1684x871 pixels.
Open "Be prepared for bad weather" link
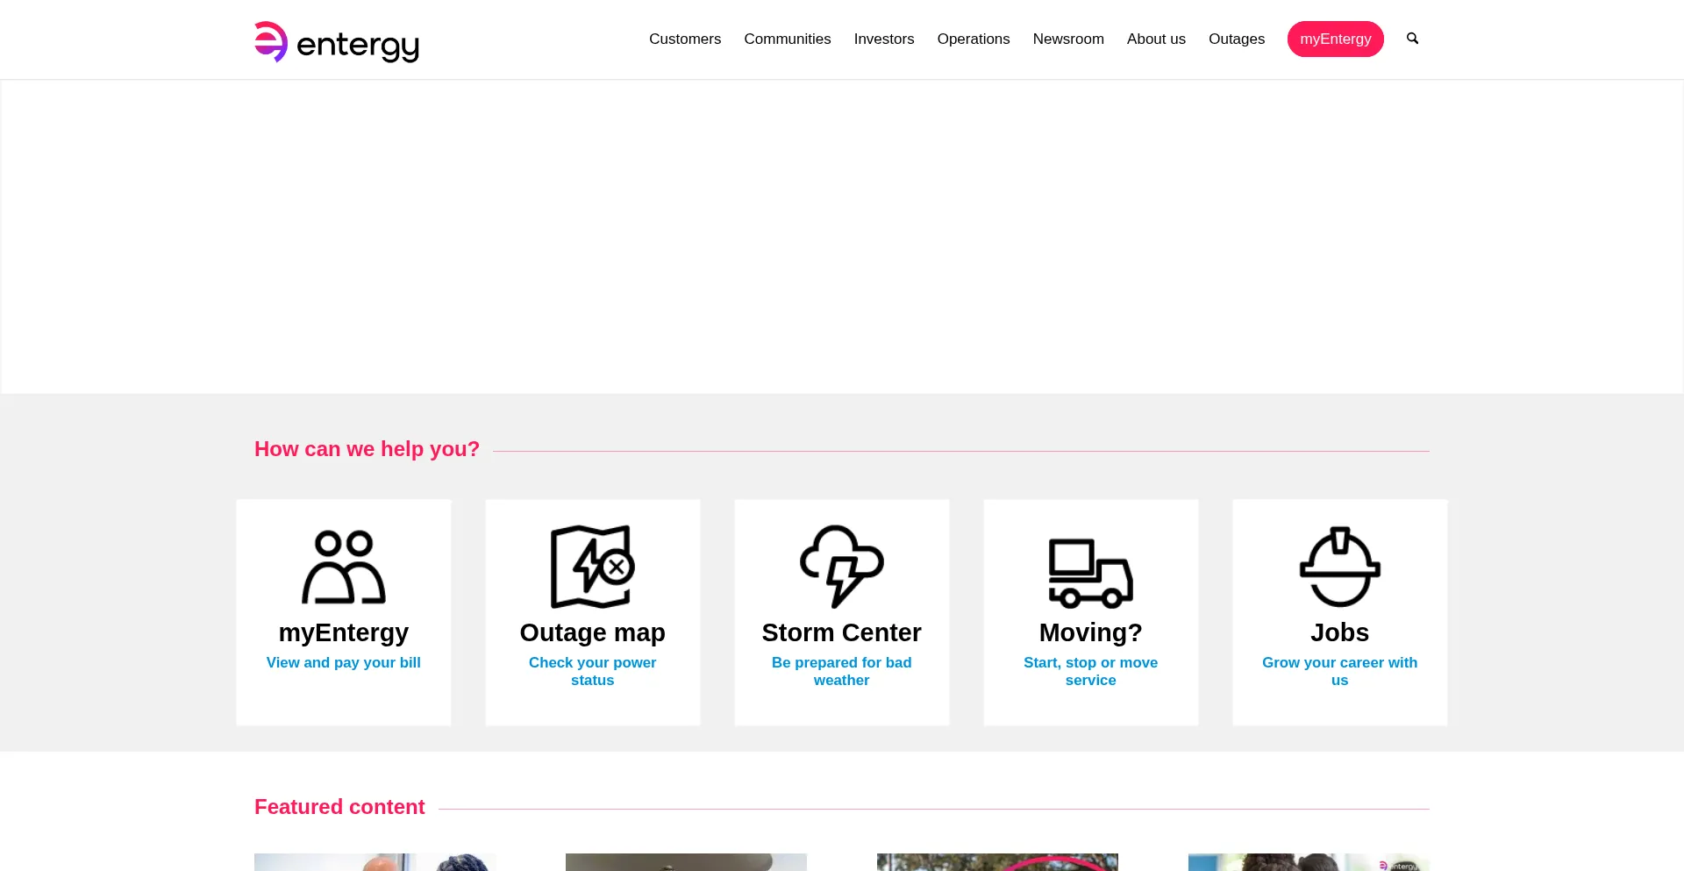841,671
